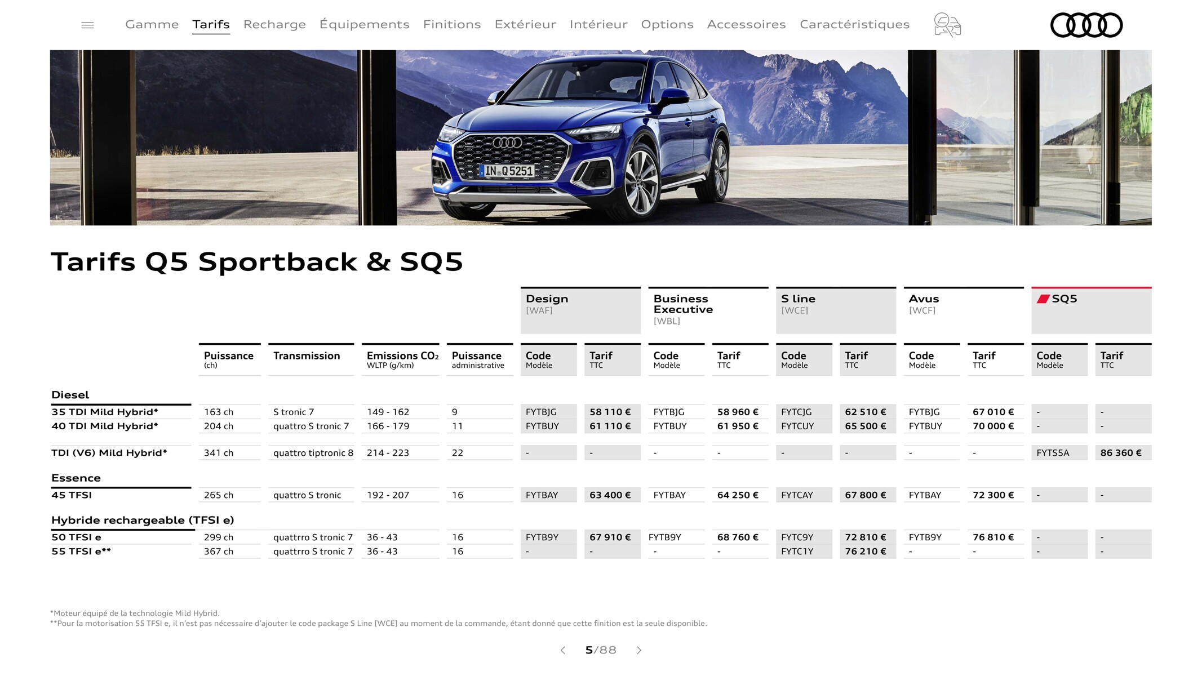The height and width of the screenshot is (676, 1202).
Task: Click the 67 800 € price cell
Action: 866,495
